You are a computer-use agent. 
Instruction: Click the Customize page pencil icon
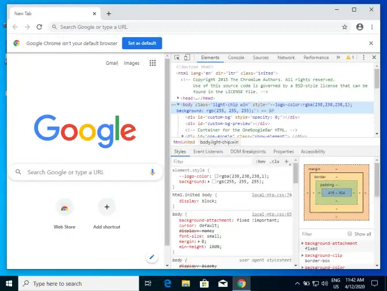coord(152,257)
